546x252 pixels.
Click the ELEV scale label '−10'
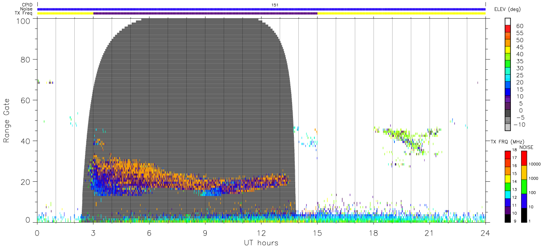520,125
